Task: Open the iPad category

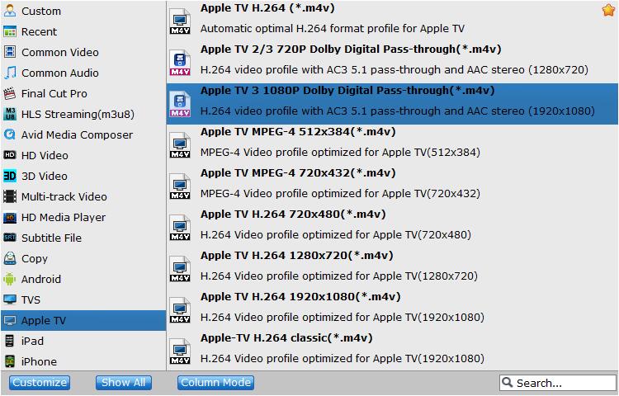Action: click(x=83, y=341)
